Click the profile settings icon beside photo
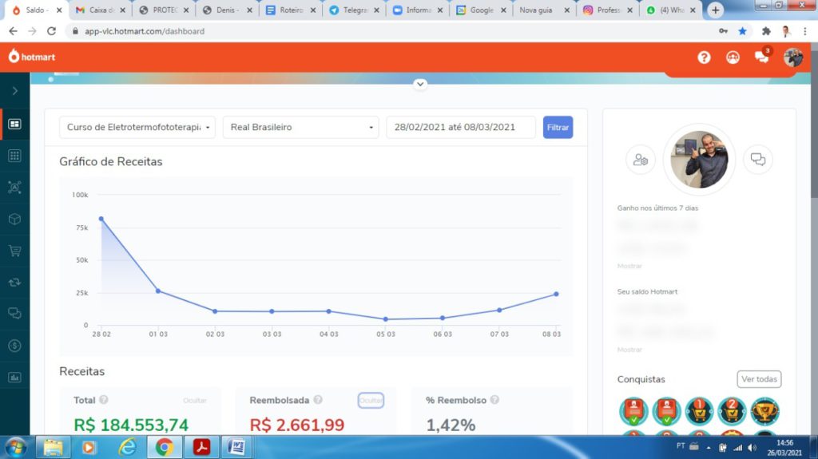This screenshot has width=818, height=459. tap(640, 160)
